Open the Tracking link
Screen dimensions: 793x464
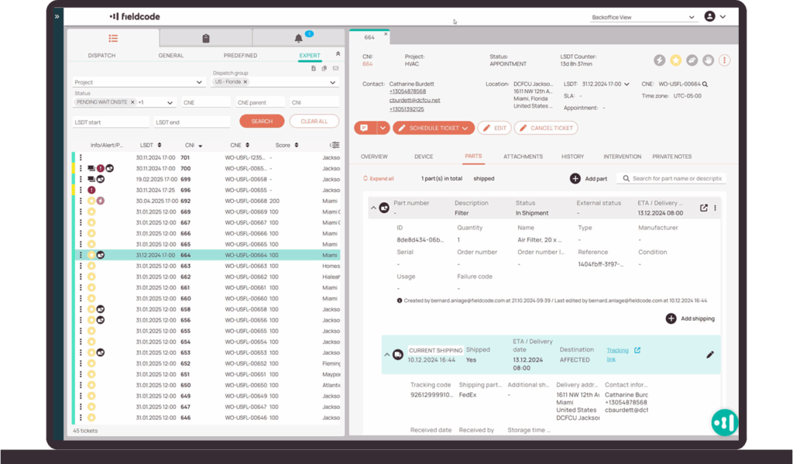(618, 354)
